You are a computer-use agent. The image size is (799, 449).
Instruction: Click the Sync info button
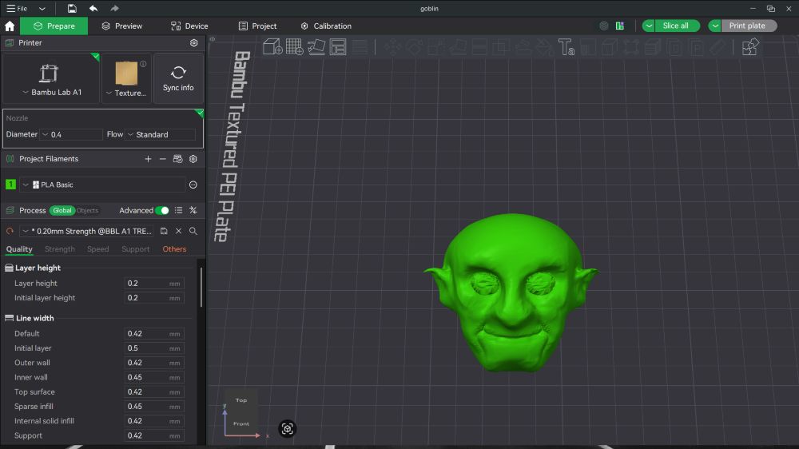click(x=178, y=78)
